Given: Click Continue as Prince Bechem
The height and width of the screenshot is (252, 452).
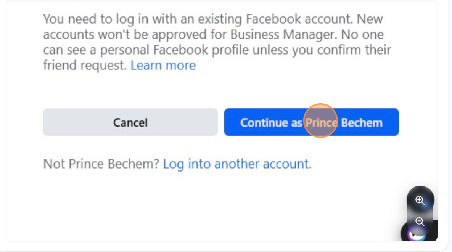Looking at the screenshot, I should coord(311,122).
